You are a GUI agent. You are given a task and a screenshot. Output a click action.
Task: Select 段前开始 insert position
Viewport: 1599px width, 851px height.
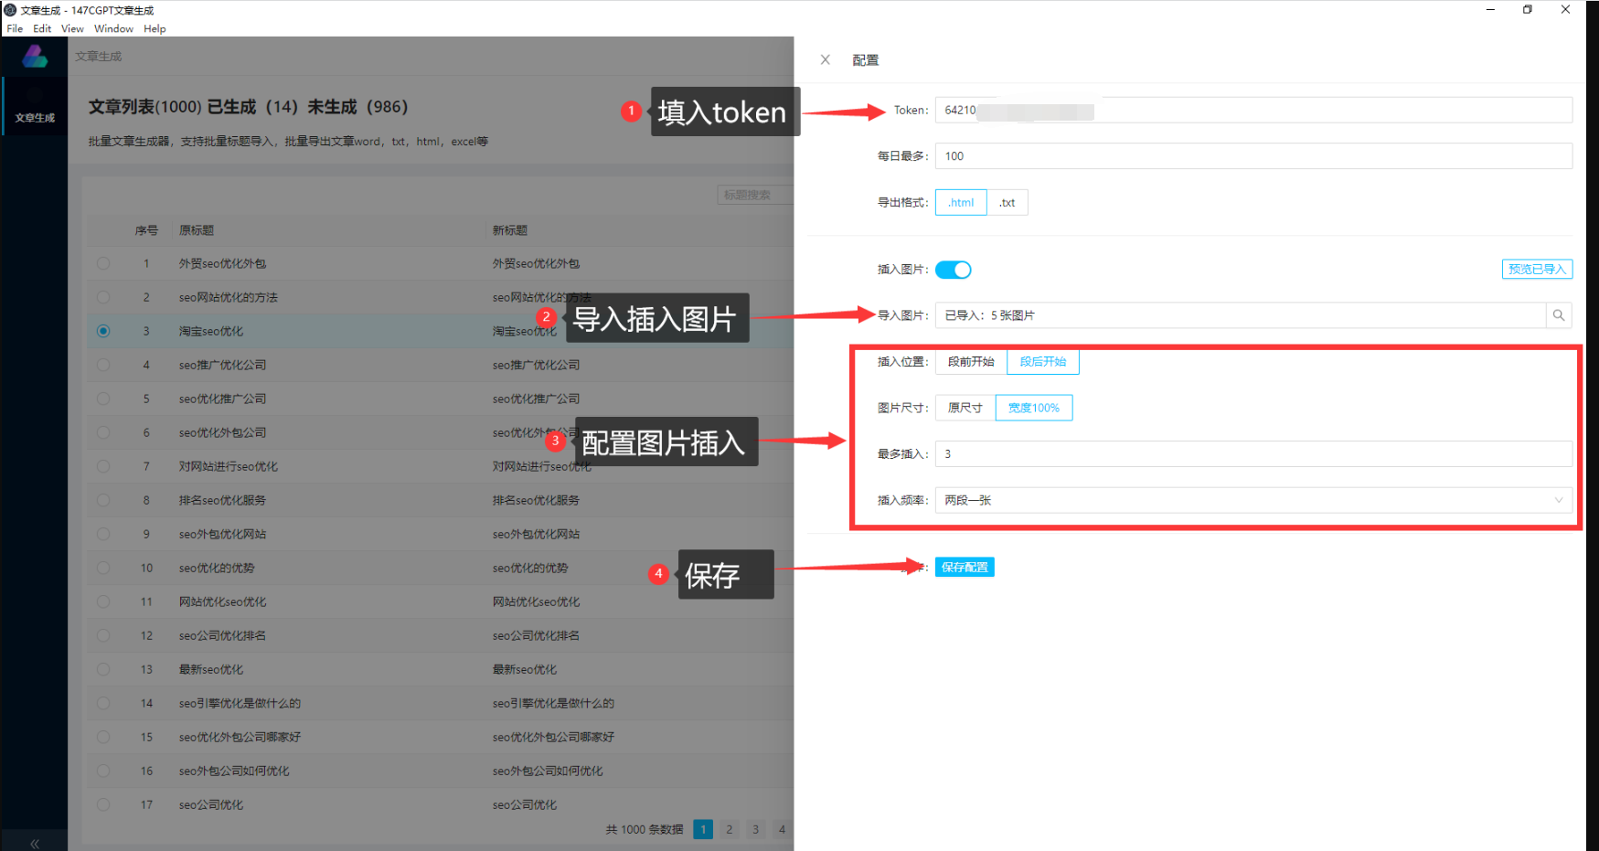click(970, 362)
